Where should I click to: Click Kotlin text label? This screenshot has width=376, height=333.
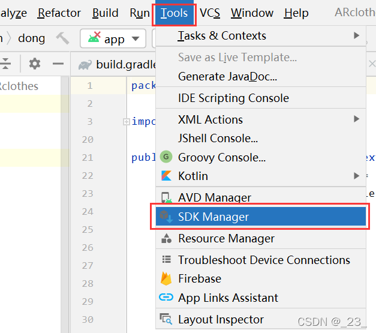click(193, 176)
